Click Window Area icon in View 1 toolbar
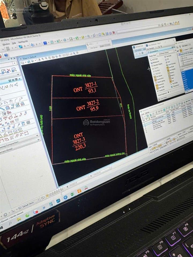 click(x=50, y=58)
